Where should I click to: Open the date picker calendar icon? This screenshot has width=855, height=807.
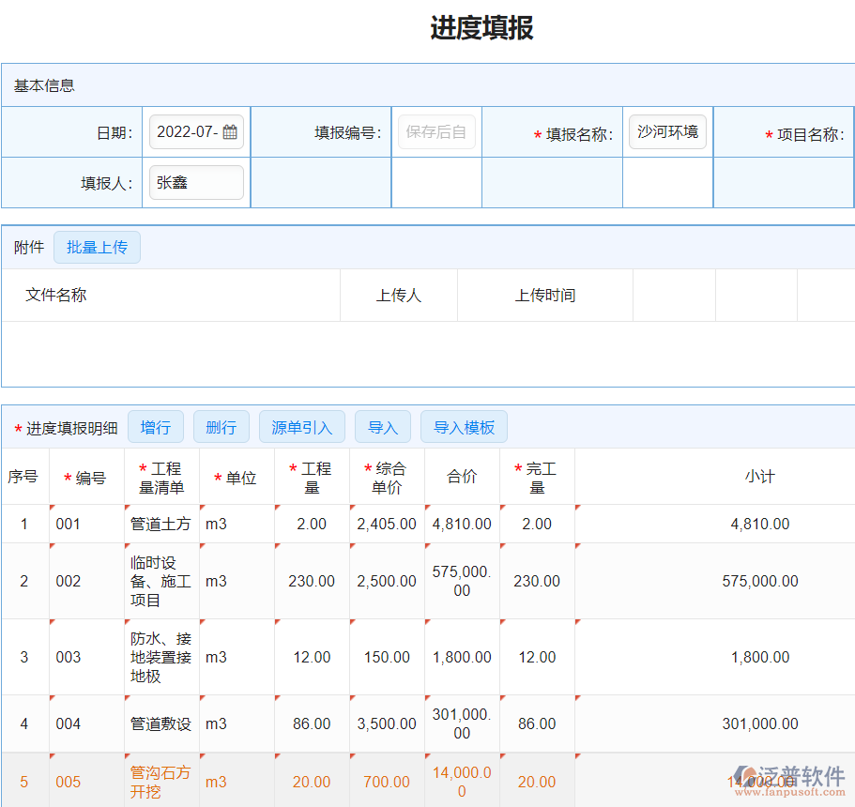pyautogui.click(x=228, y=131)
